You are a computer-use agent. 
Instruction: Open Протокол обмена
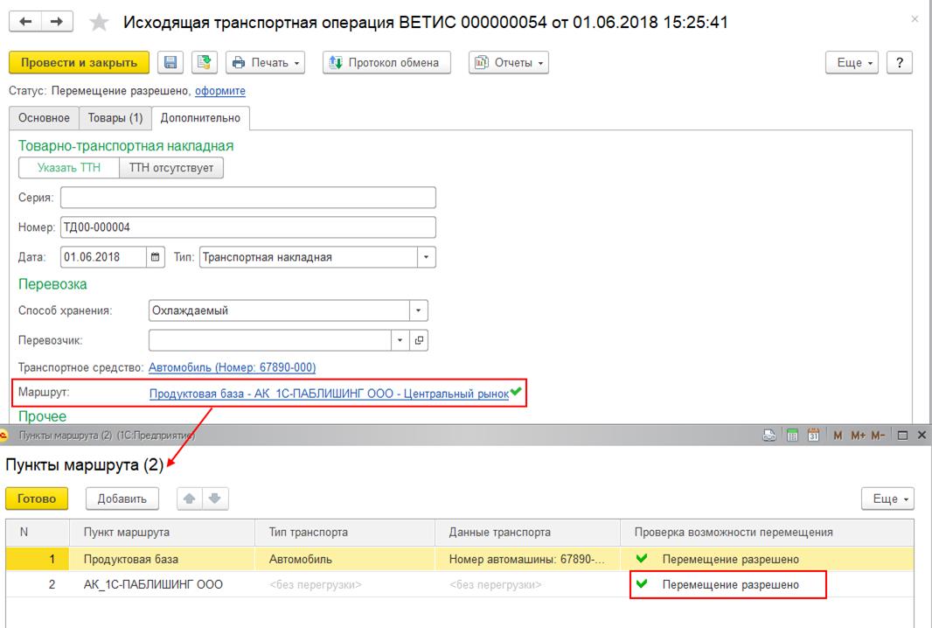pos(386,62)
